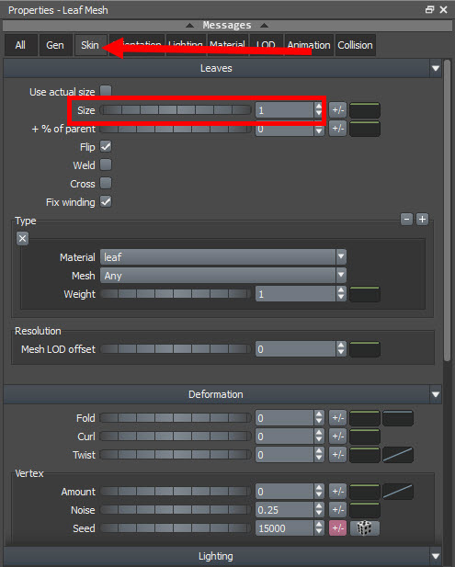Remove a Type entry with minus button
This screenshot has width=455, height=567.
pyautogui.click(x=406, y=219)
